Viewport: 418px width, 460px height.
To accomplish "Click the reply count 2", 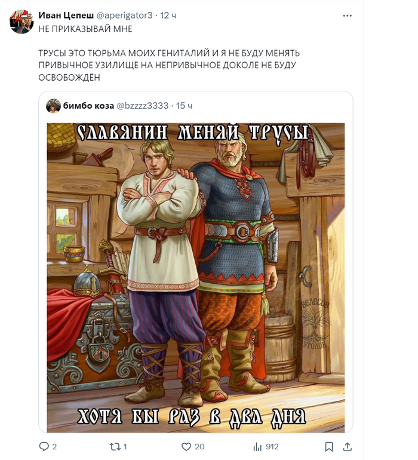I will pos(54,447).
